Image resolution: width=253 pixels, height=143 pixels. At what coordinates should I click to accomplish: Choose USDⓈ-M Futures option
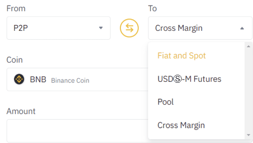(189, 79)
